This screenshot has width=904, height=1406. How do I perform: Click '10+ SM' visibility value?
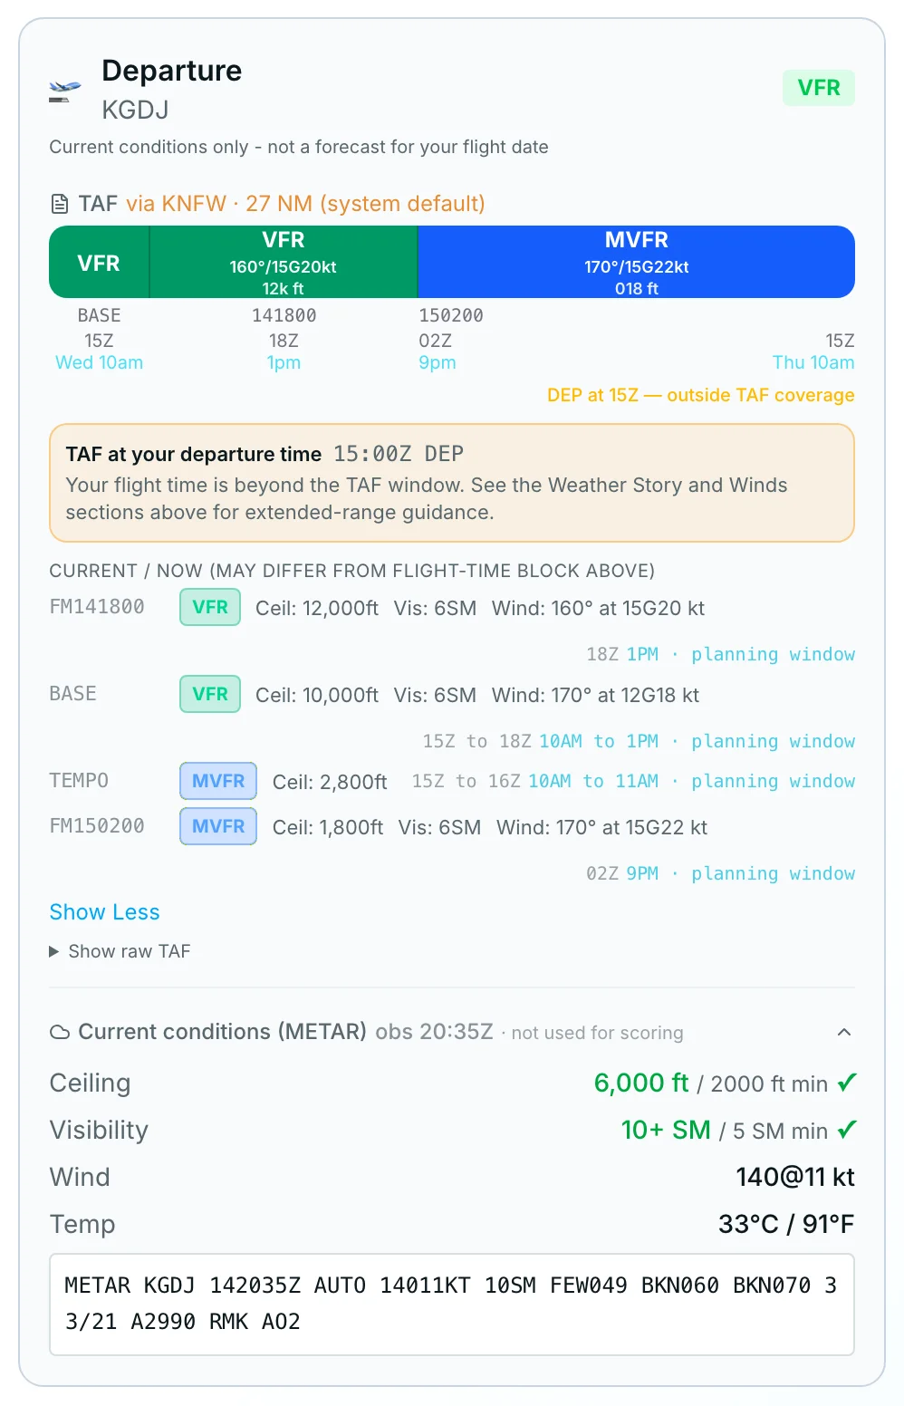[x=666, y=1130]
